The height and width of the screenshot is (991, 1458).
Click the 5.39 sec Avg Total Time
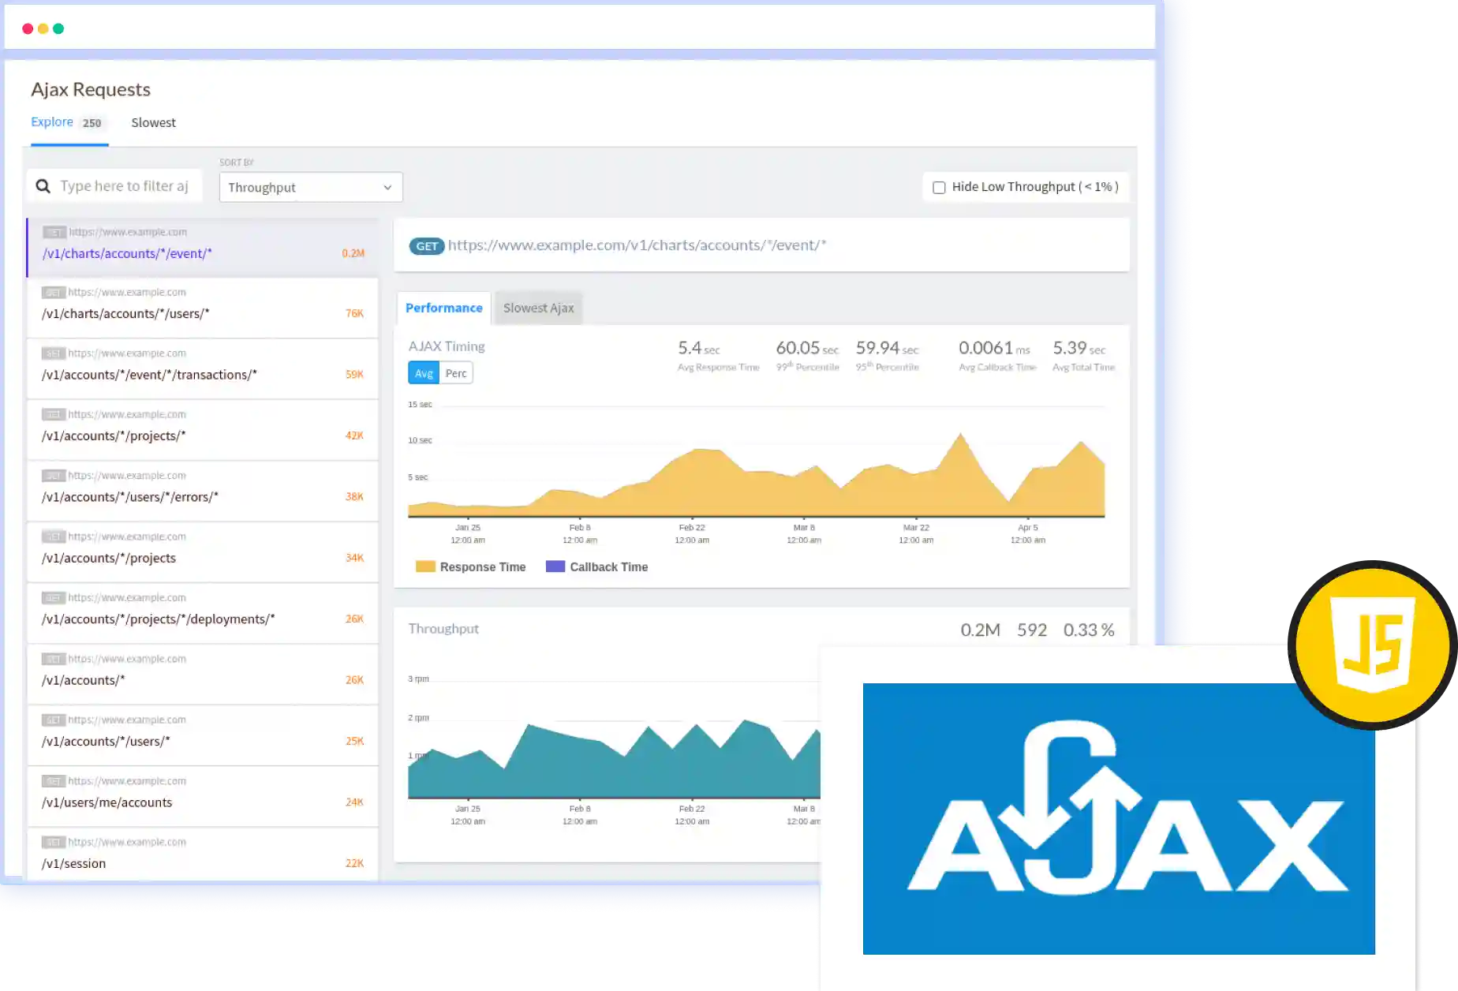pos(1079,348)
